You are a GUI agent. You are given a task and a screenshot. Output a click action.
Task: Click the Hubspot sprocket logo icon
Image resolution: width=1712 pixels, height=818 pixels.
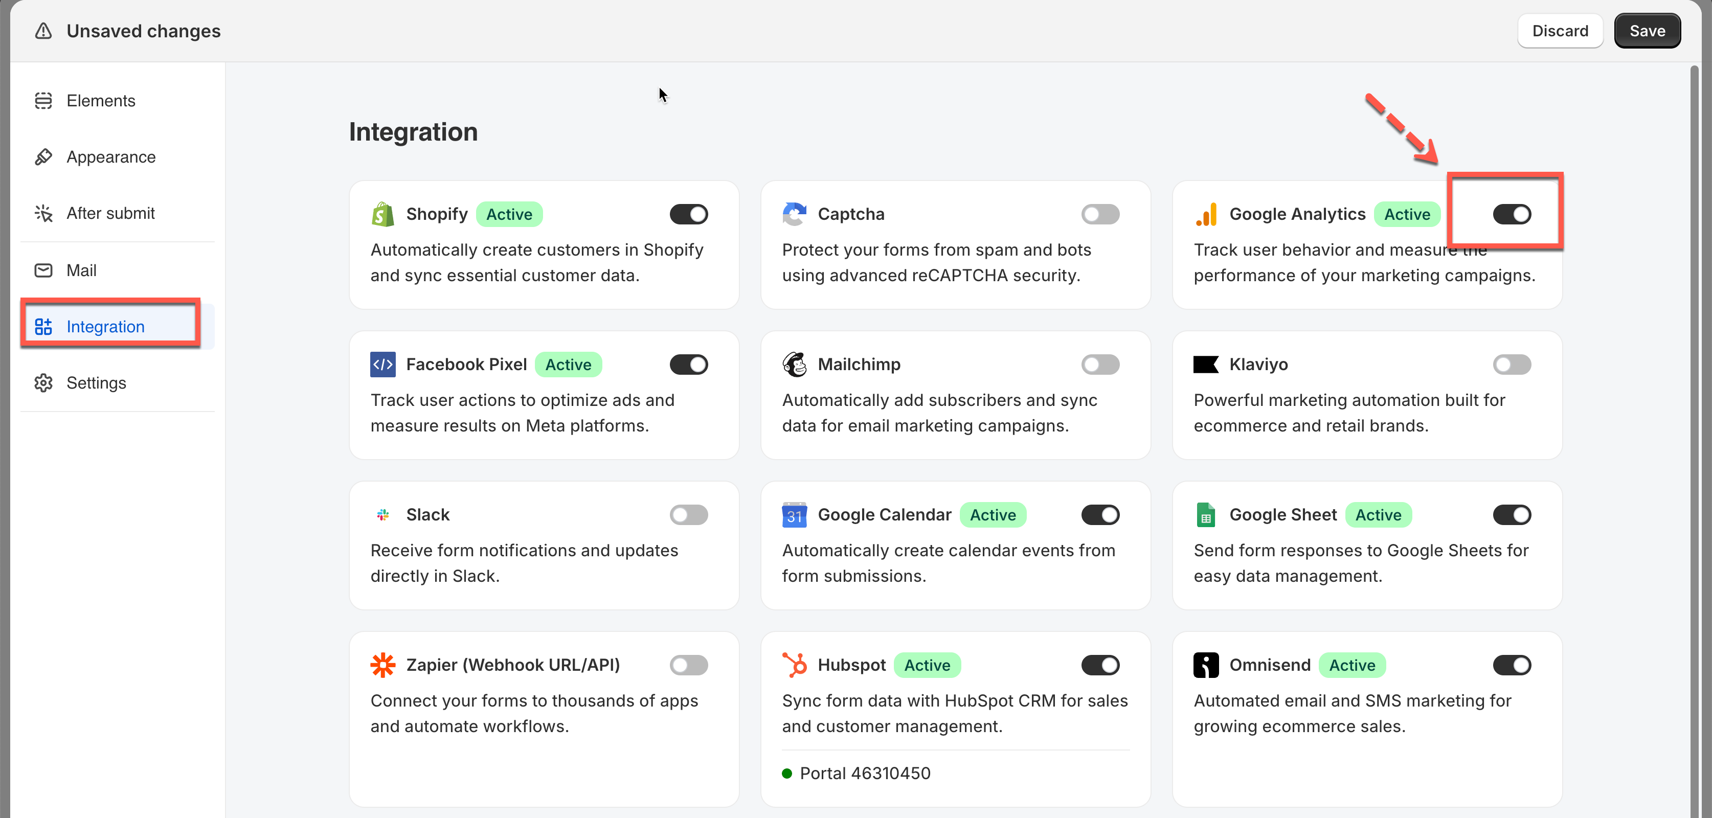click(794, 665)
